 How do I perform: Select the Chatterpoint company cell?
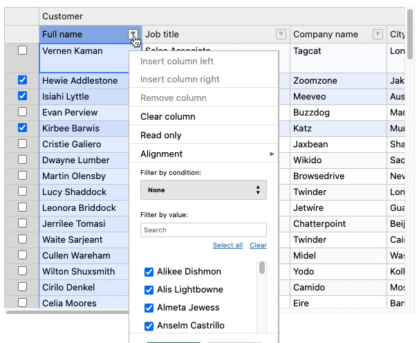(338, 224)
